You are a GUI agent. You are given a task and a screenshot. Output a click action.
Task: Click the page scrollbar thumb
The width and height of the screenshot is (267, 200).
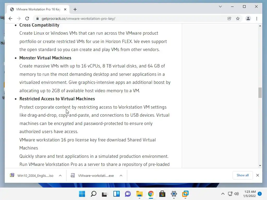click(x=260, y=93)
